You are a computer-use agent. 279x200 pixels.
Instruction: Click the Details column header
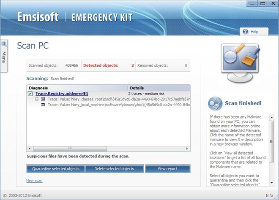[159, 88]
